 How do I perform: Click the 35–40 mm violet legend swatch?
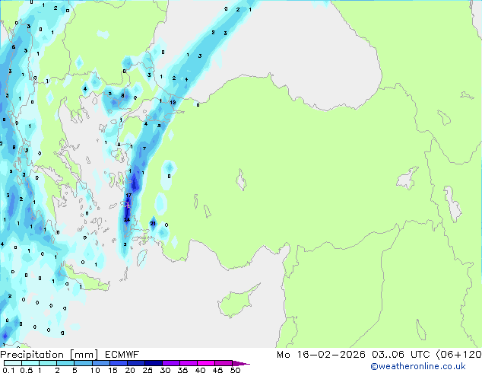[x=188, y=363]
